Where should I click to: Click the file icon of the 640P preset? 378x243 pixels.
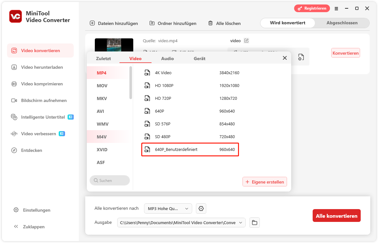(x=147, y=111)
